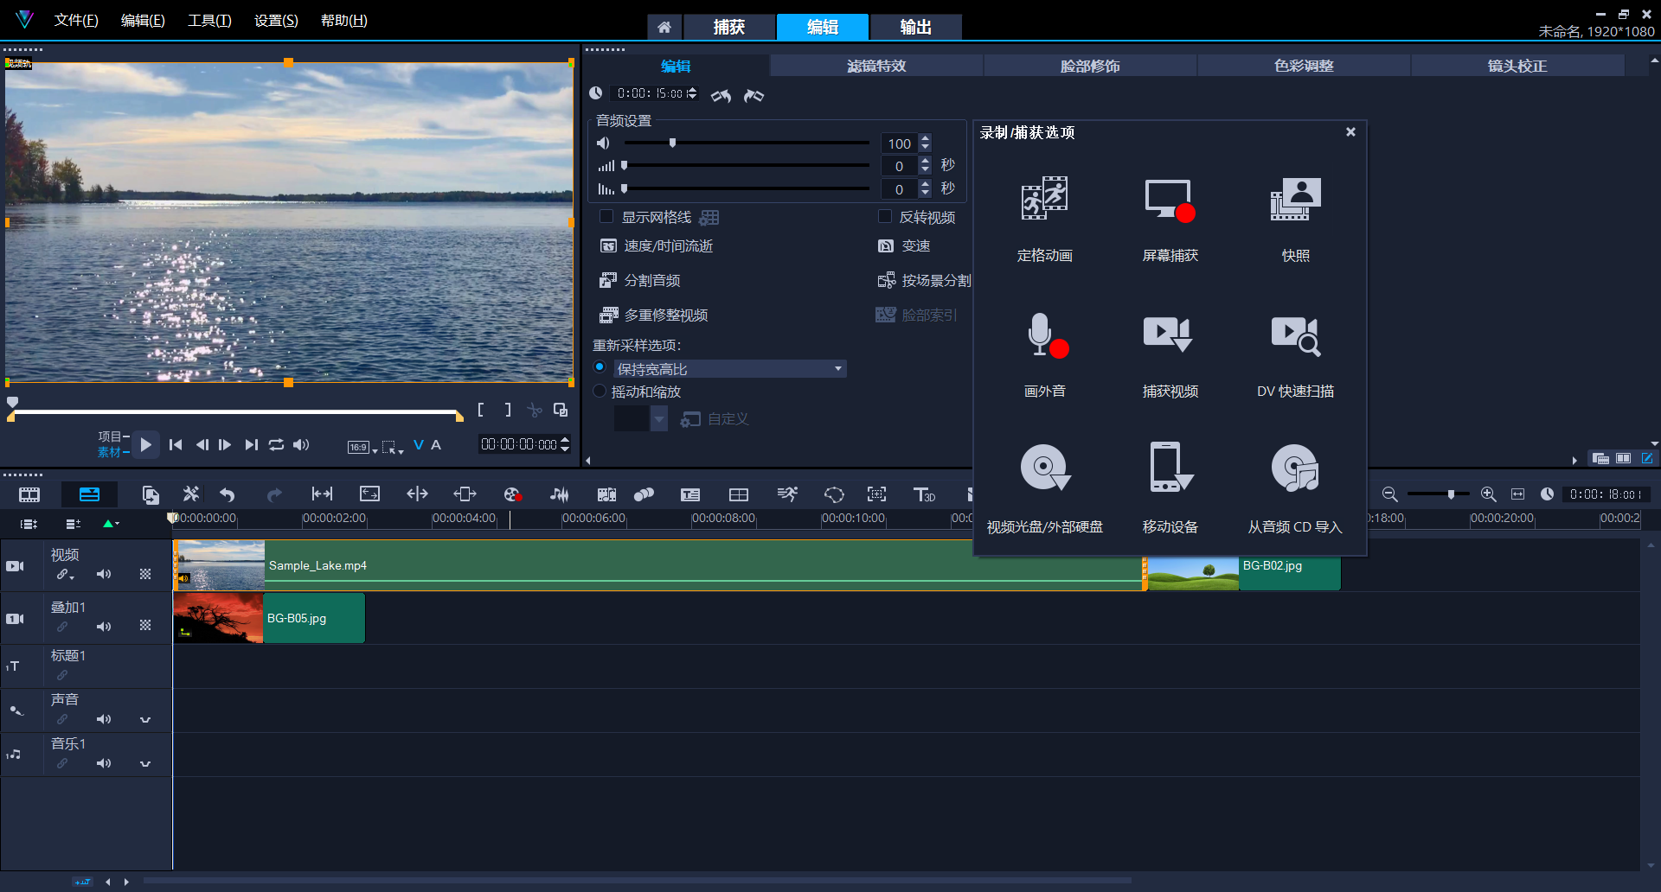Open the 文件(F) menu

point(76,20)
